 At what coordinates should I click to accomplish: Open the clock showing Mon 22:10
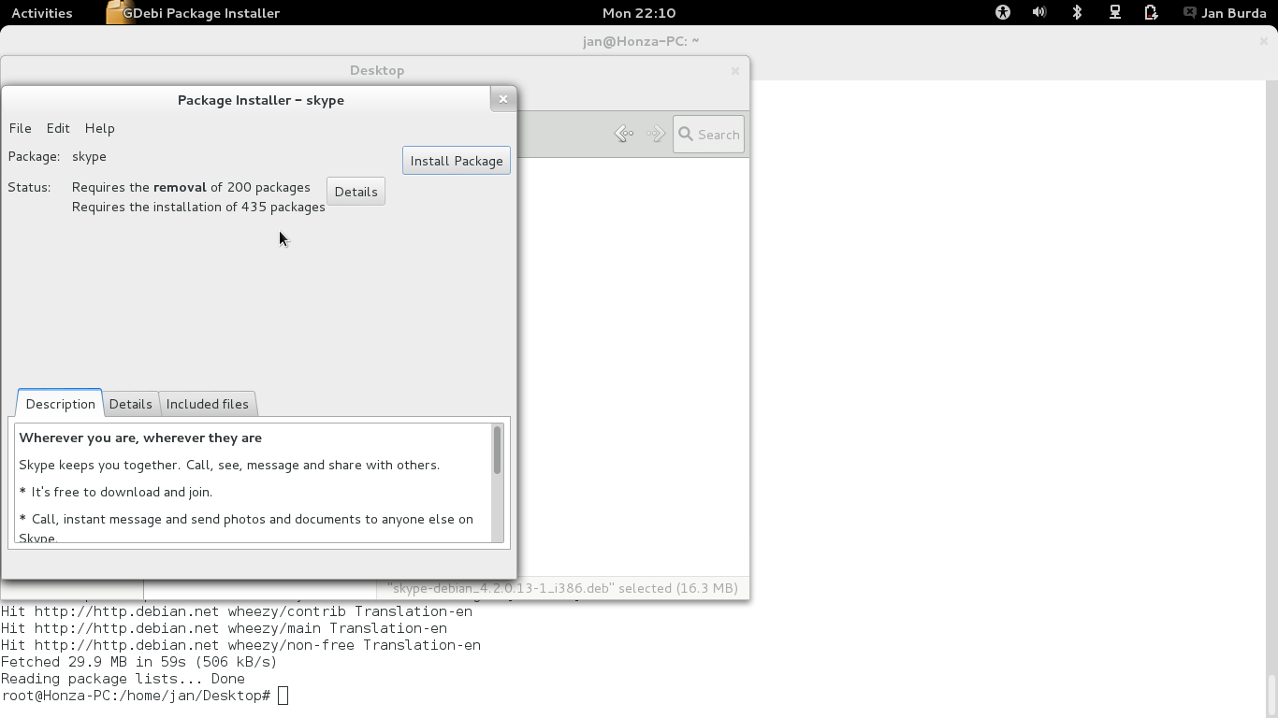coord(639,13)
